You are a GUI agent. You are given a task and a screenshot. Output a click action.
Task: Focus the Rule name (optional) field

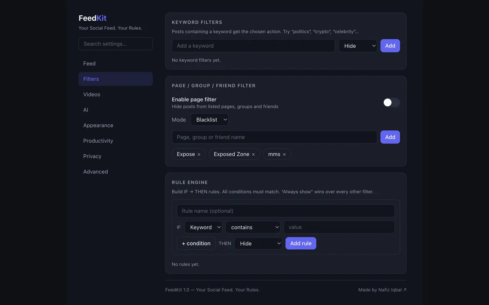(x=286, y=211)
